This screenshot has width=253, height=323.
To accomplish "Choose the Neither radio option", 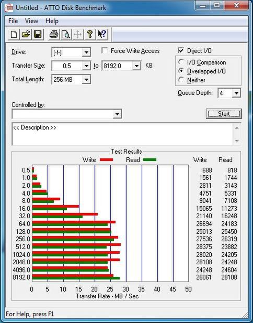I will pos(181,80).
